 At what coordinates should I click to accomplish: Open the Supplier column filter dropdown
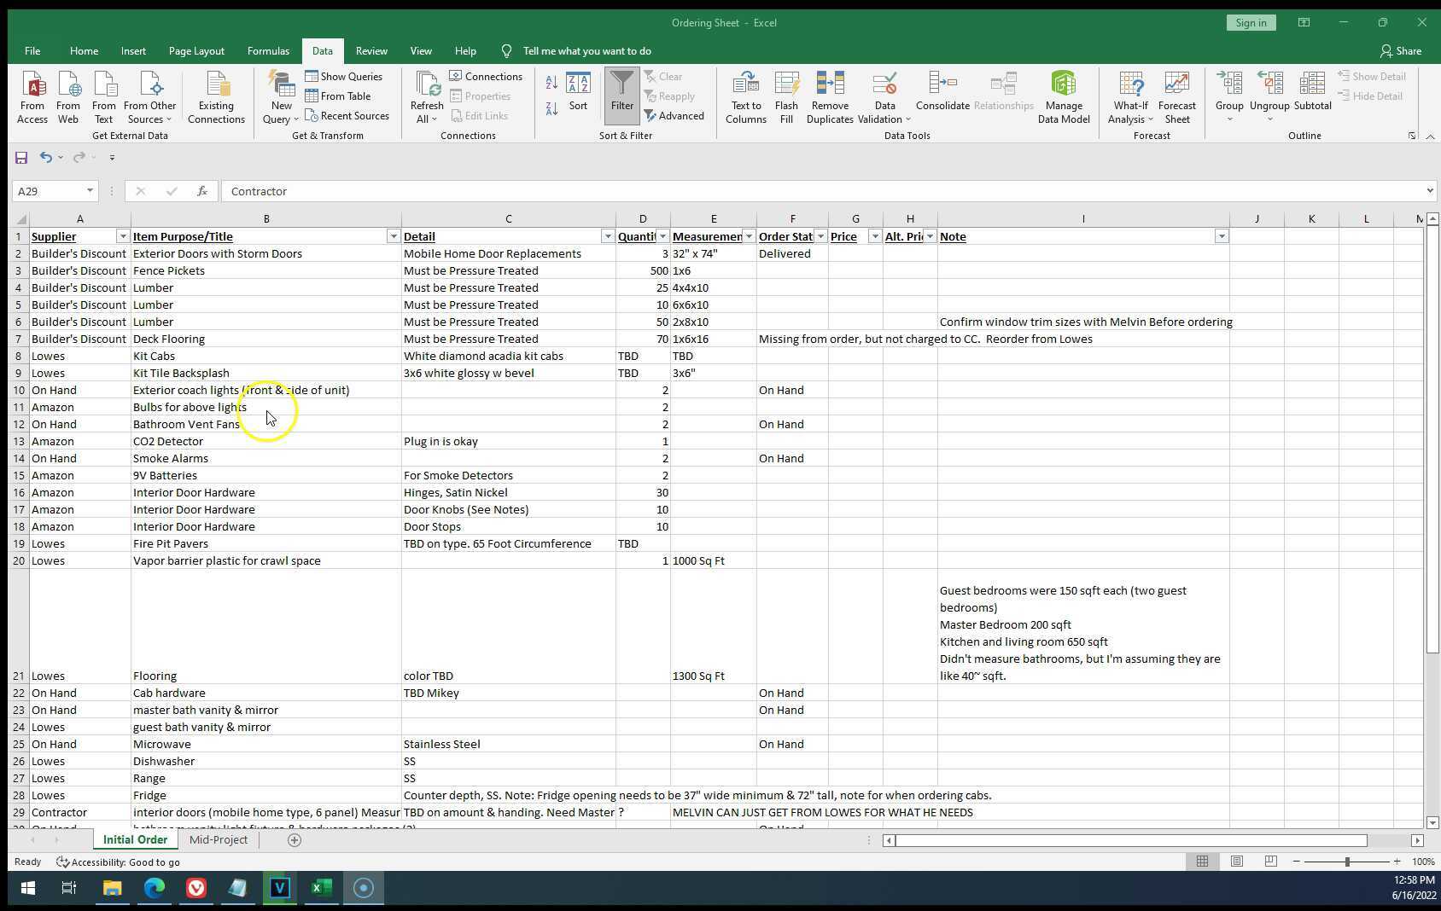click(x=122, y=236)
